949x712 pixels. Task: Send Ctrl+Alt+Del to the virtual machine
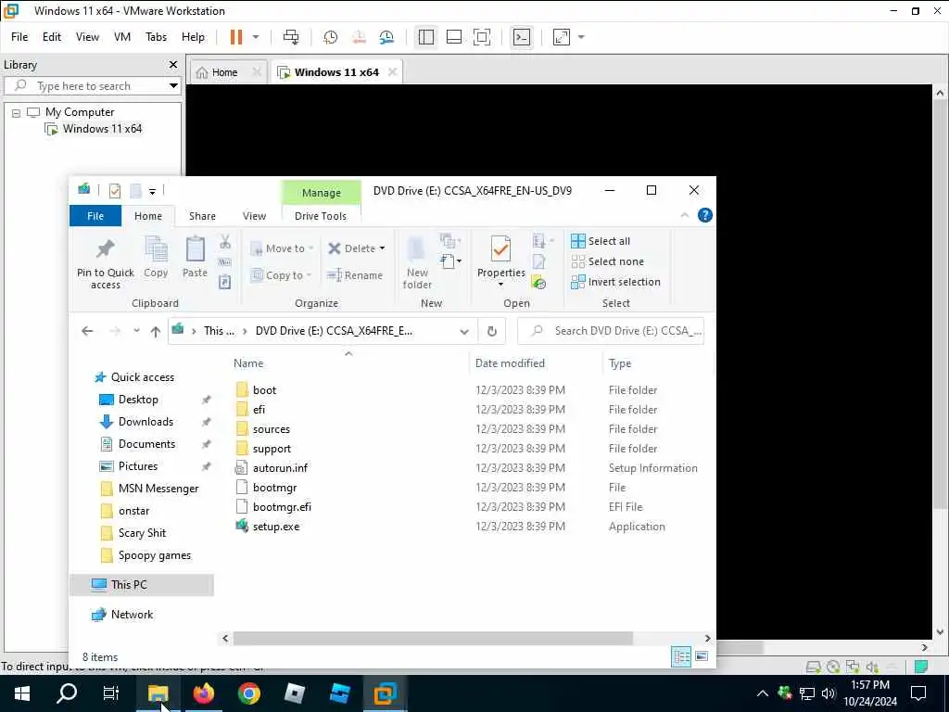[x=291, y=37]
